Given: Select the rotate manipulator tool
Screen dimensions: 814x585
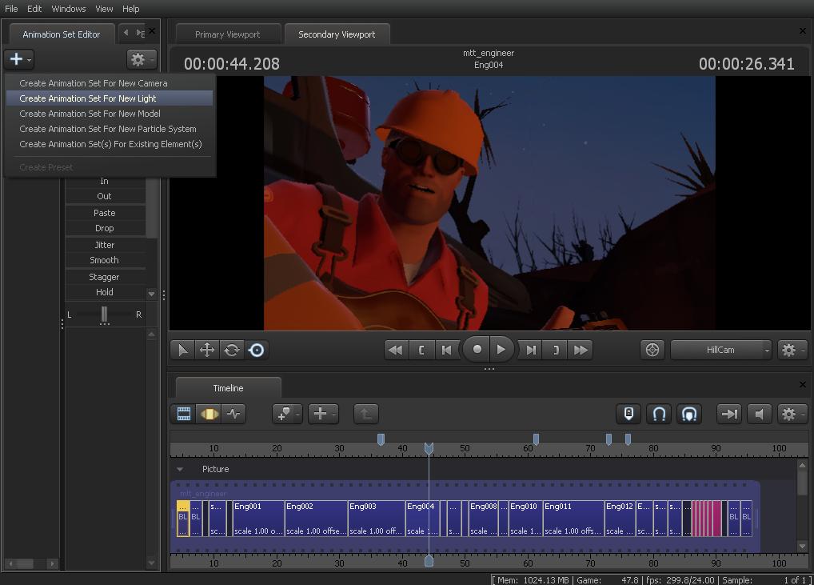Looking at the screenshot, I should point(232,350).
